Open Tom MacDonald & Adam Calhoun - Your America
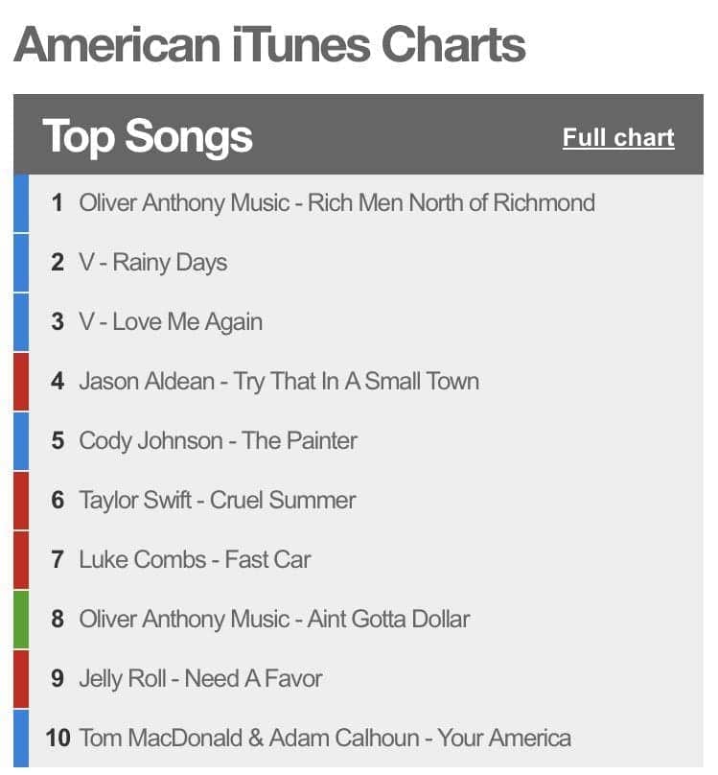Viewport: 718px width, 775px height. click(x=324, y=739)
